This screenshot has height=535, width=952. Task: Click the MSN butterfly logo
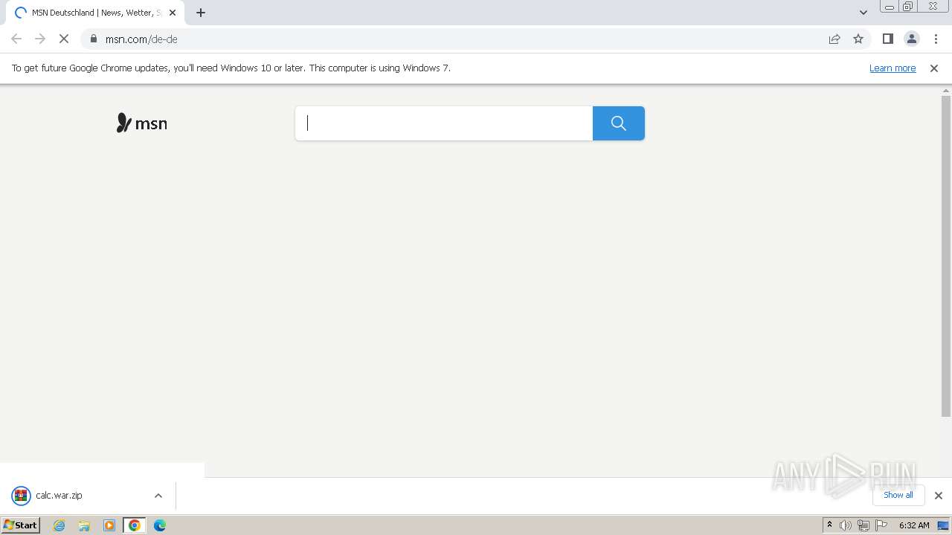point(141,123)
